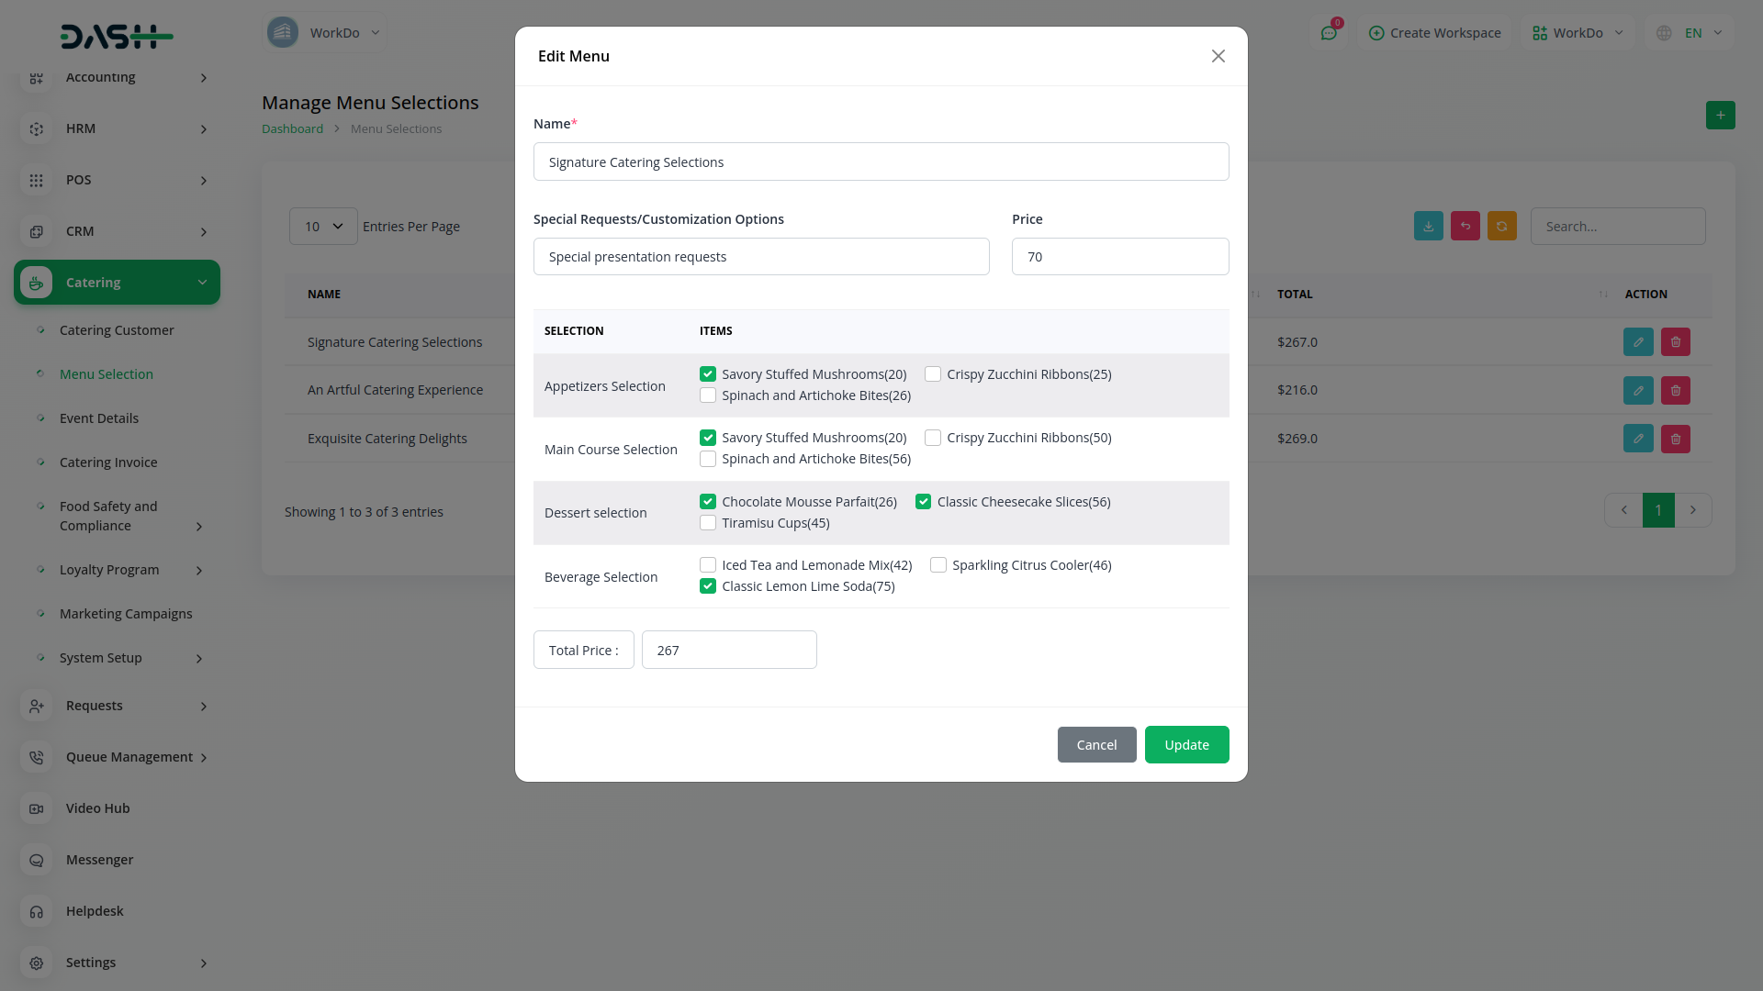Image resolution: width=1763 pixels, height=991 pixels.
Task: Click the Cancel button
Action: click(1096, 745)
